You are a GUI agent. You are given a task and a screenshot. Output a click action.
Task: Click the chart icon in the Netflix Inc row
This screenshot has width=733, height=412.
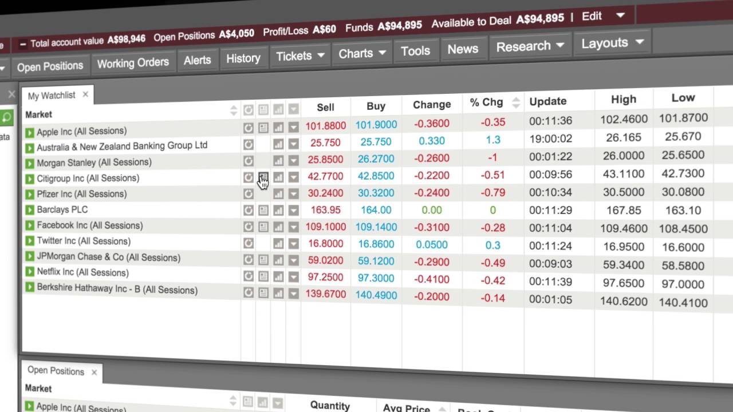(x=278, y=277)
